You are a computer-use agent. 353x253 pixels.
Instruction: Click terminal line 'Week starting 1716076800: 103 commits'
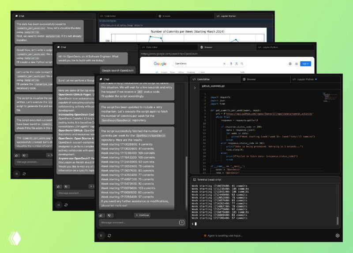(220, 212)
